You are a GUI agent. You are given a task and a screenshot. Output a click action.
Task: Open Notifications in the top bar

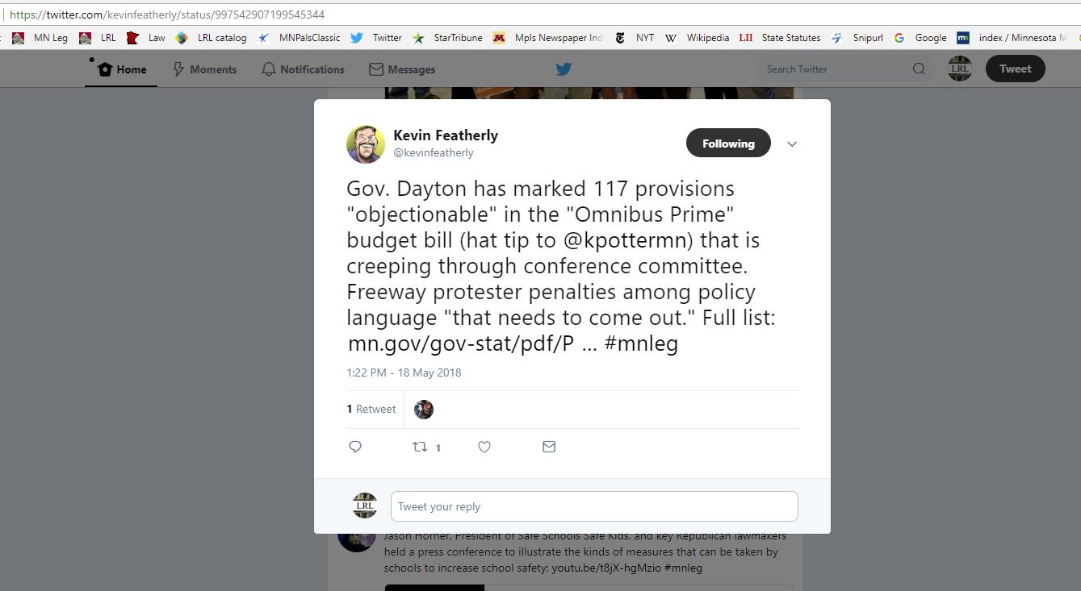303,69
